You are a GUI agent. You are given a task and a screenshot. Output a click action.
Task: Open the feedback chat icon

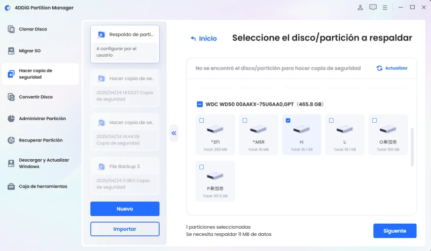(373, 8)
